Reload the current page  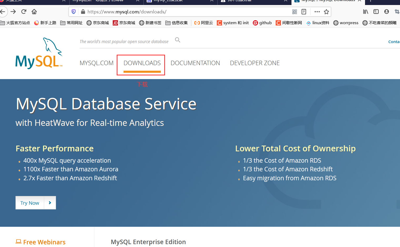tap(24, 12)
